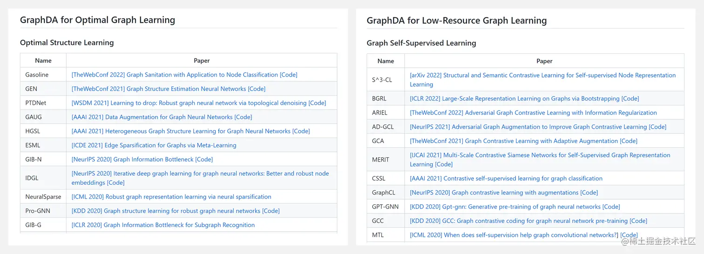This screenshot has width=704, height=254.
Task: Open AD-GCL Adversarial Graph Augmentation paper
Action: click(528, 127)
